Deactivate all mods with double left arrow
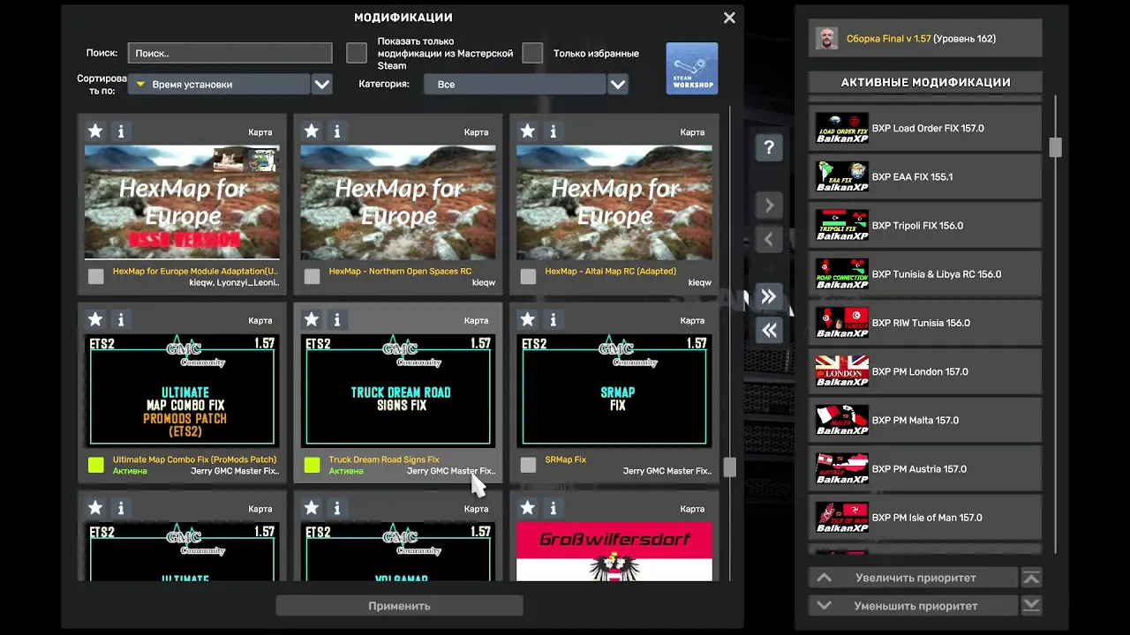Viewport: 1130px width, 635px height. pyautogui.click(x=769, y=330)
